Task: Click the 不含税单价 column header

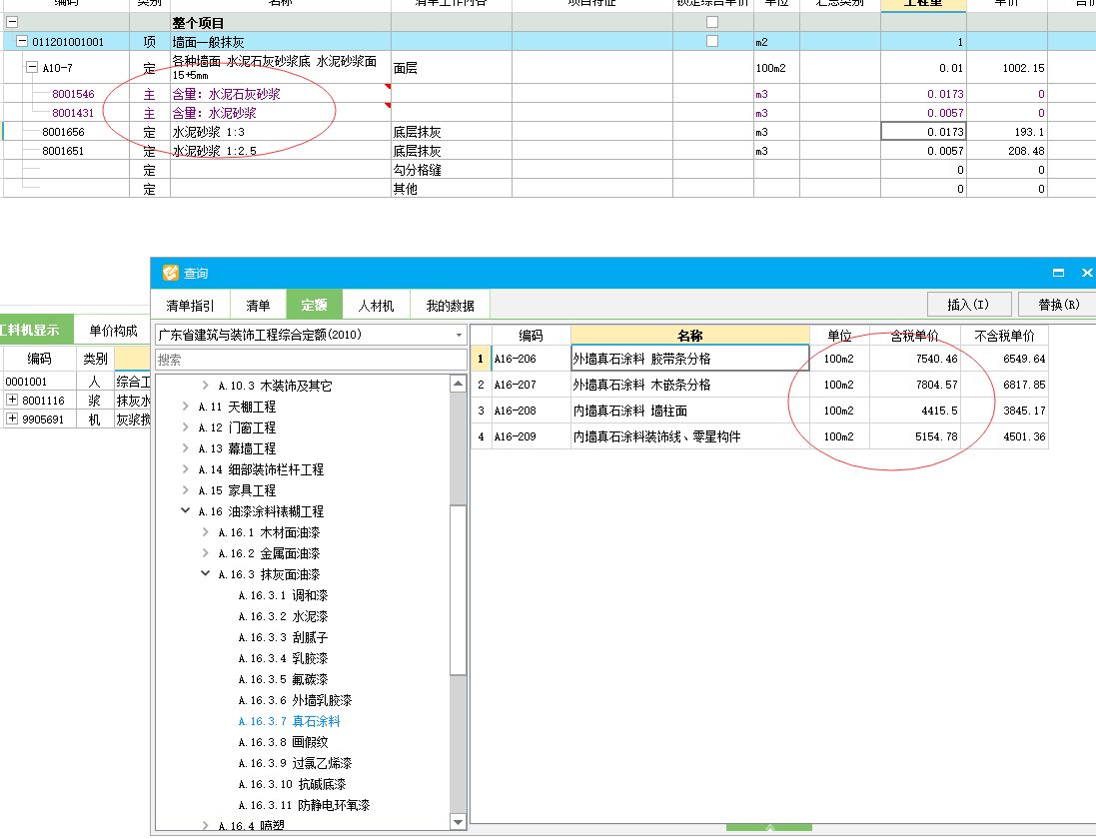Action: click(1004, 336)
